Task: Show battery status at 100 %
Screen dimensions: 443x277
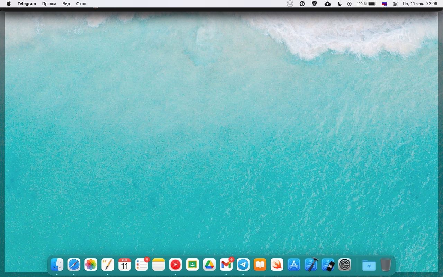Action: (366, 4)
